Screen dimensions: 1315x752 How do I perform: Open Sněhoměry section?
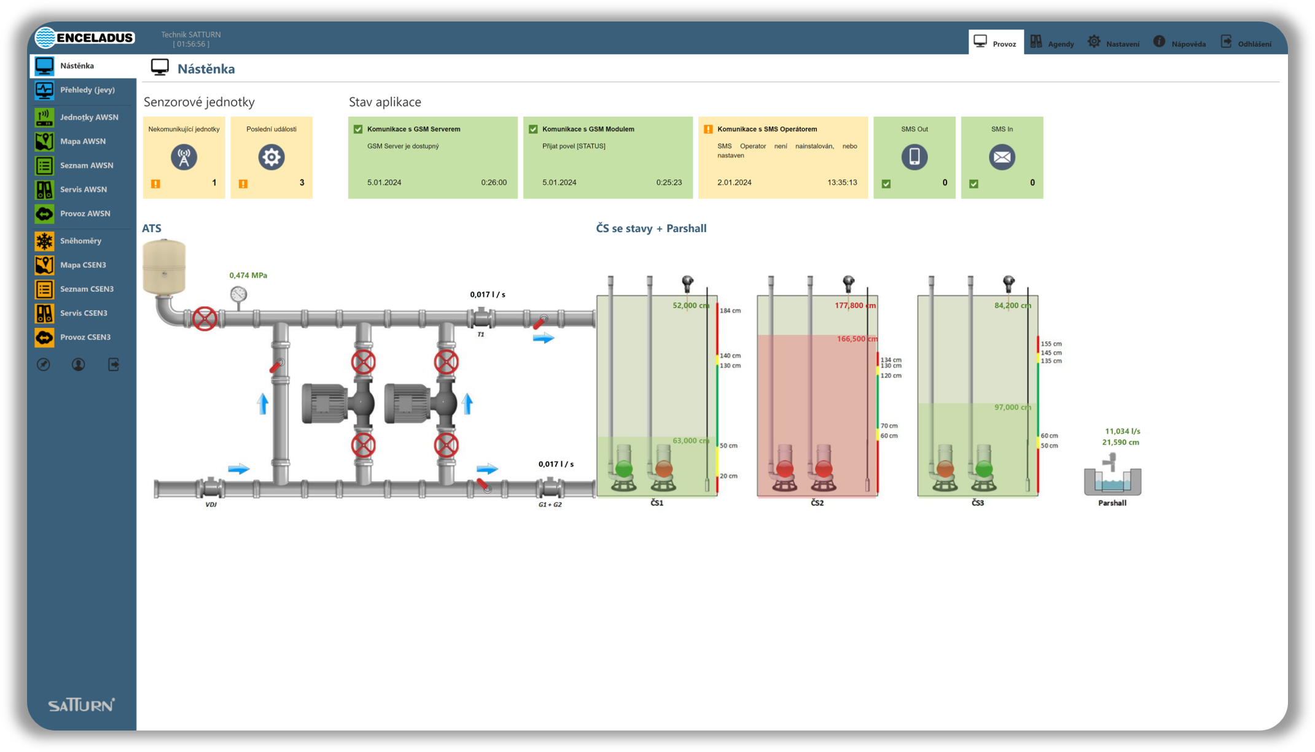(80, 241)
